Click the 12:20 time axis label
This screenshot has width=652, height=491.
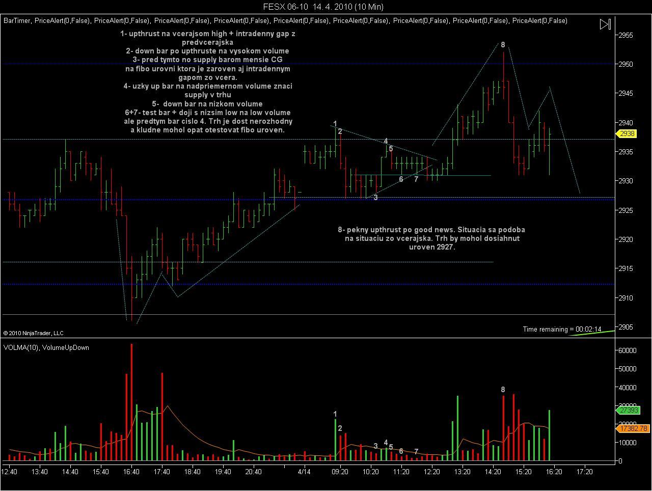coord(431,472)
